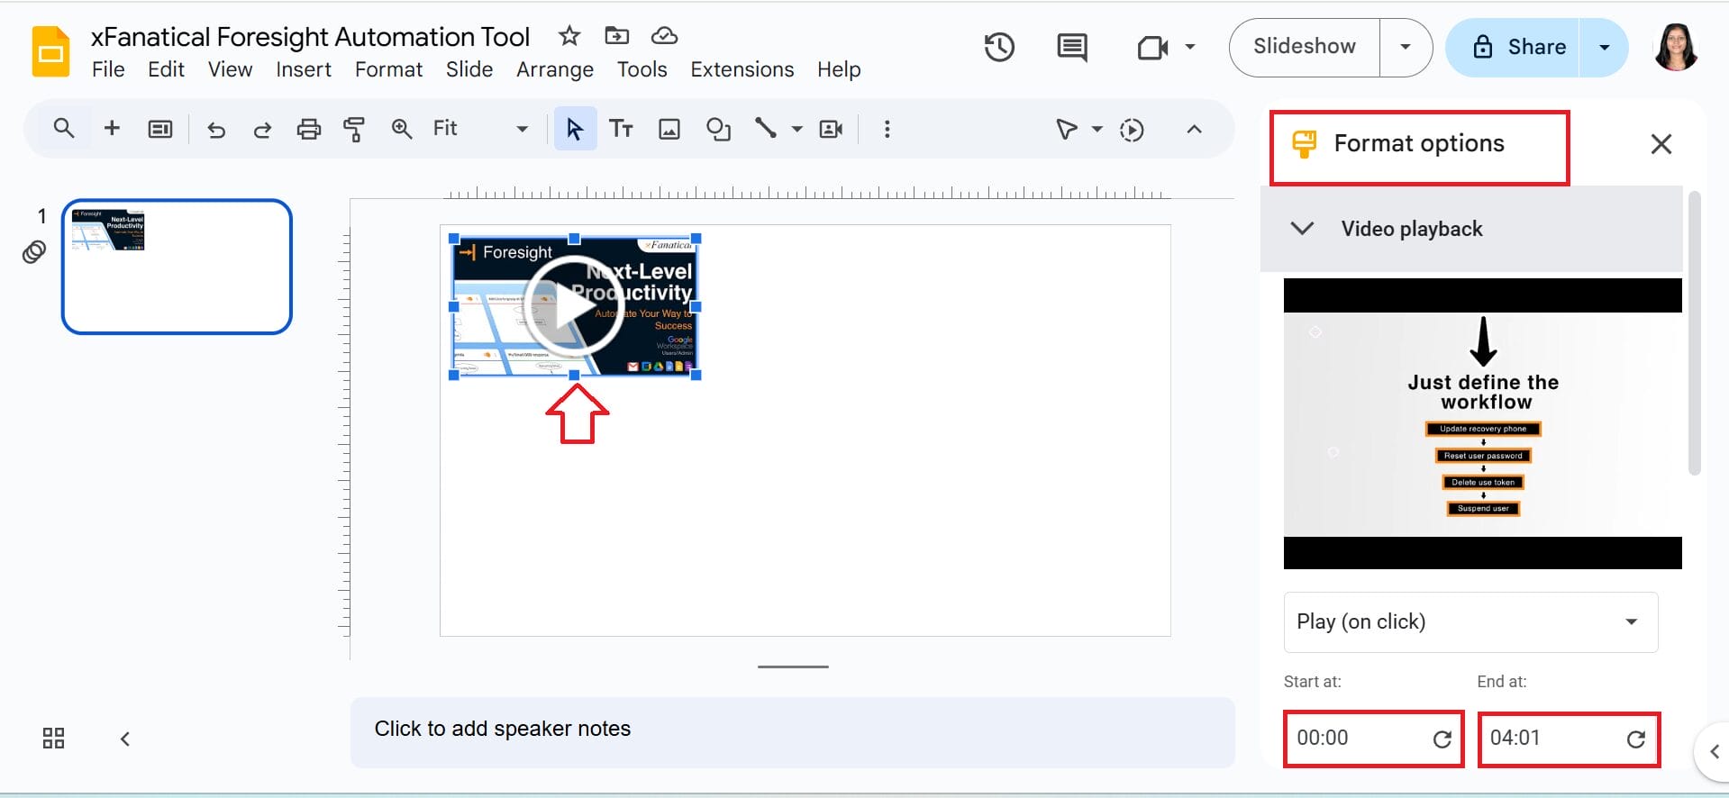The height and width of the screenshot is (798, 1729).
Task: Open the View menu
Action: coord(230,69)
